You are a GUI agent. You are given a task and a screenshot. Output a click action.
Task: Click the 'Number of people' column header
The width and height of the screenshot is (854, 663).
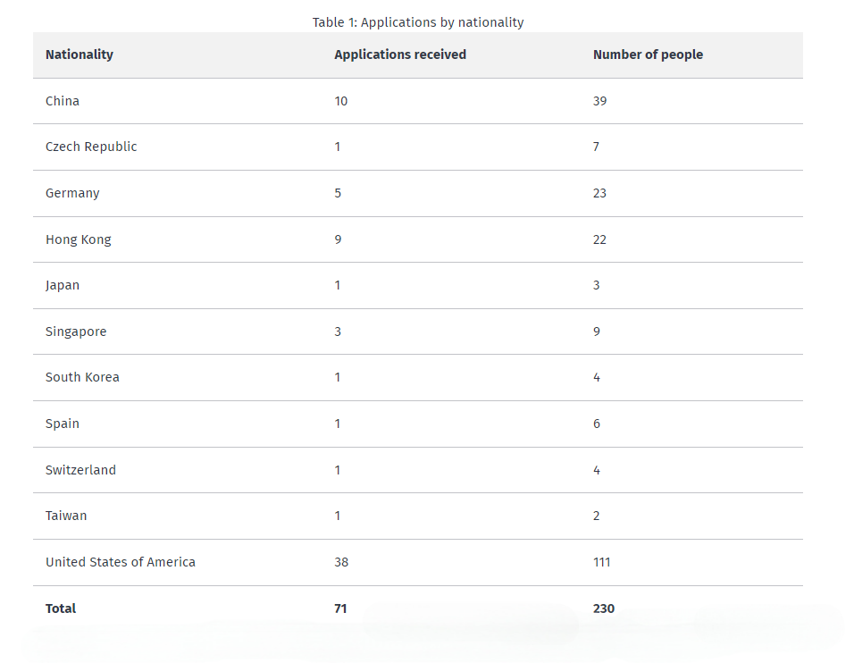[x=648, y=55]
